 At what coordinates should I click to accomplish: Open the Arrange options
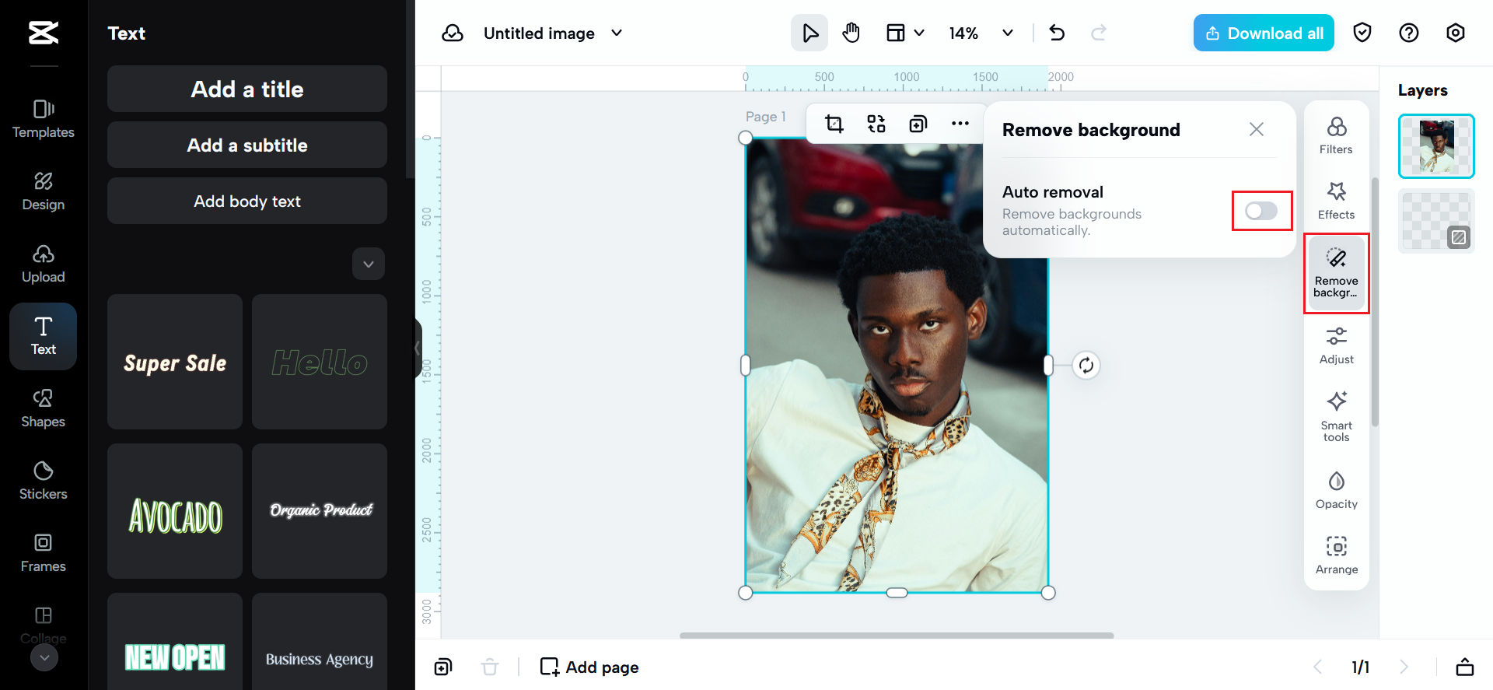point(1336,555)
